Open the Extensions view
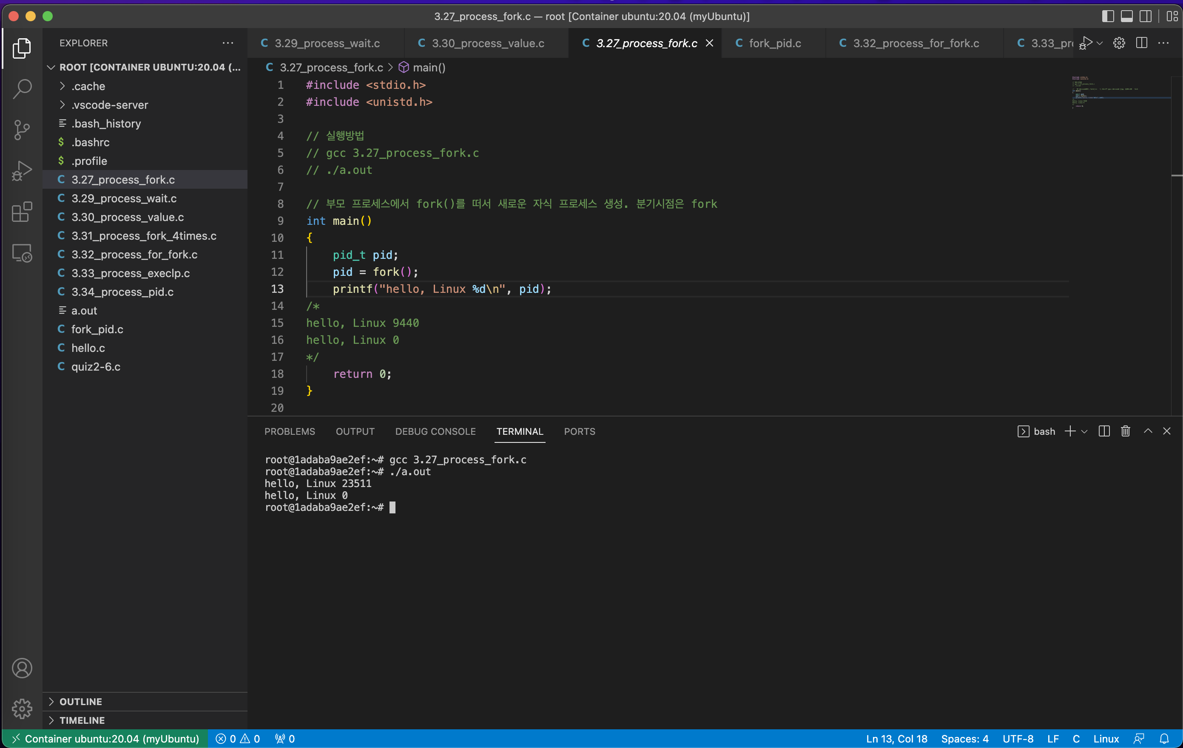 [x=22, y=212]
